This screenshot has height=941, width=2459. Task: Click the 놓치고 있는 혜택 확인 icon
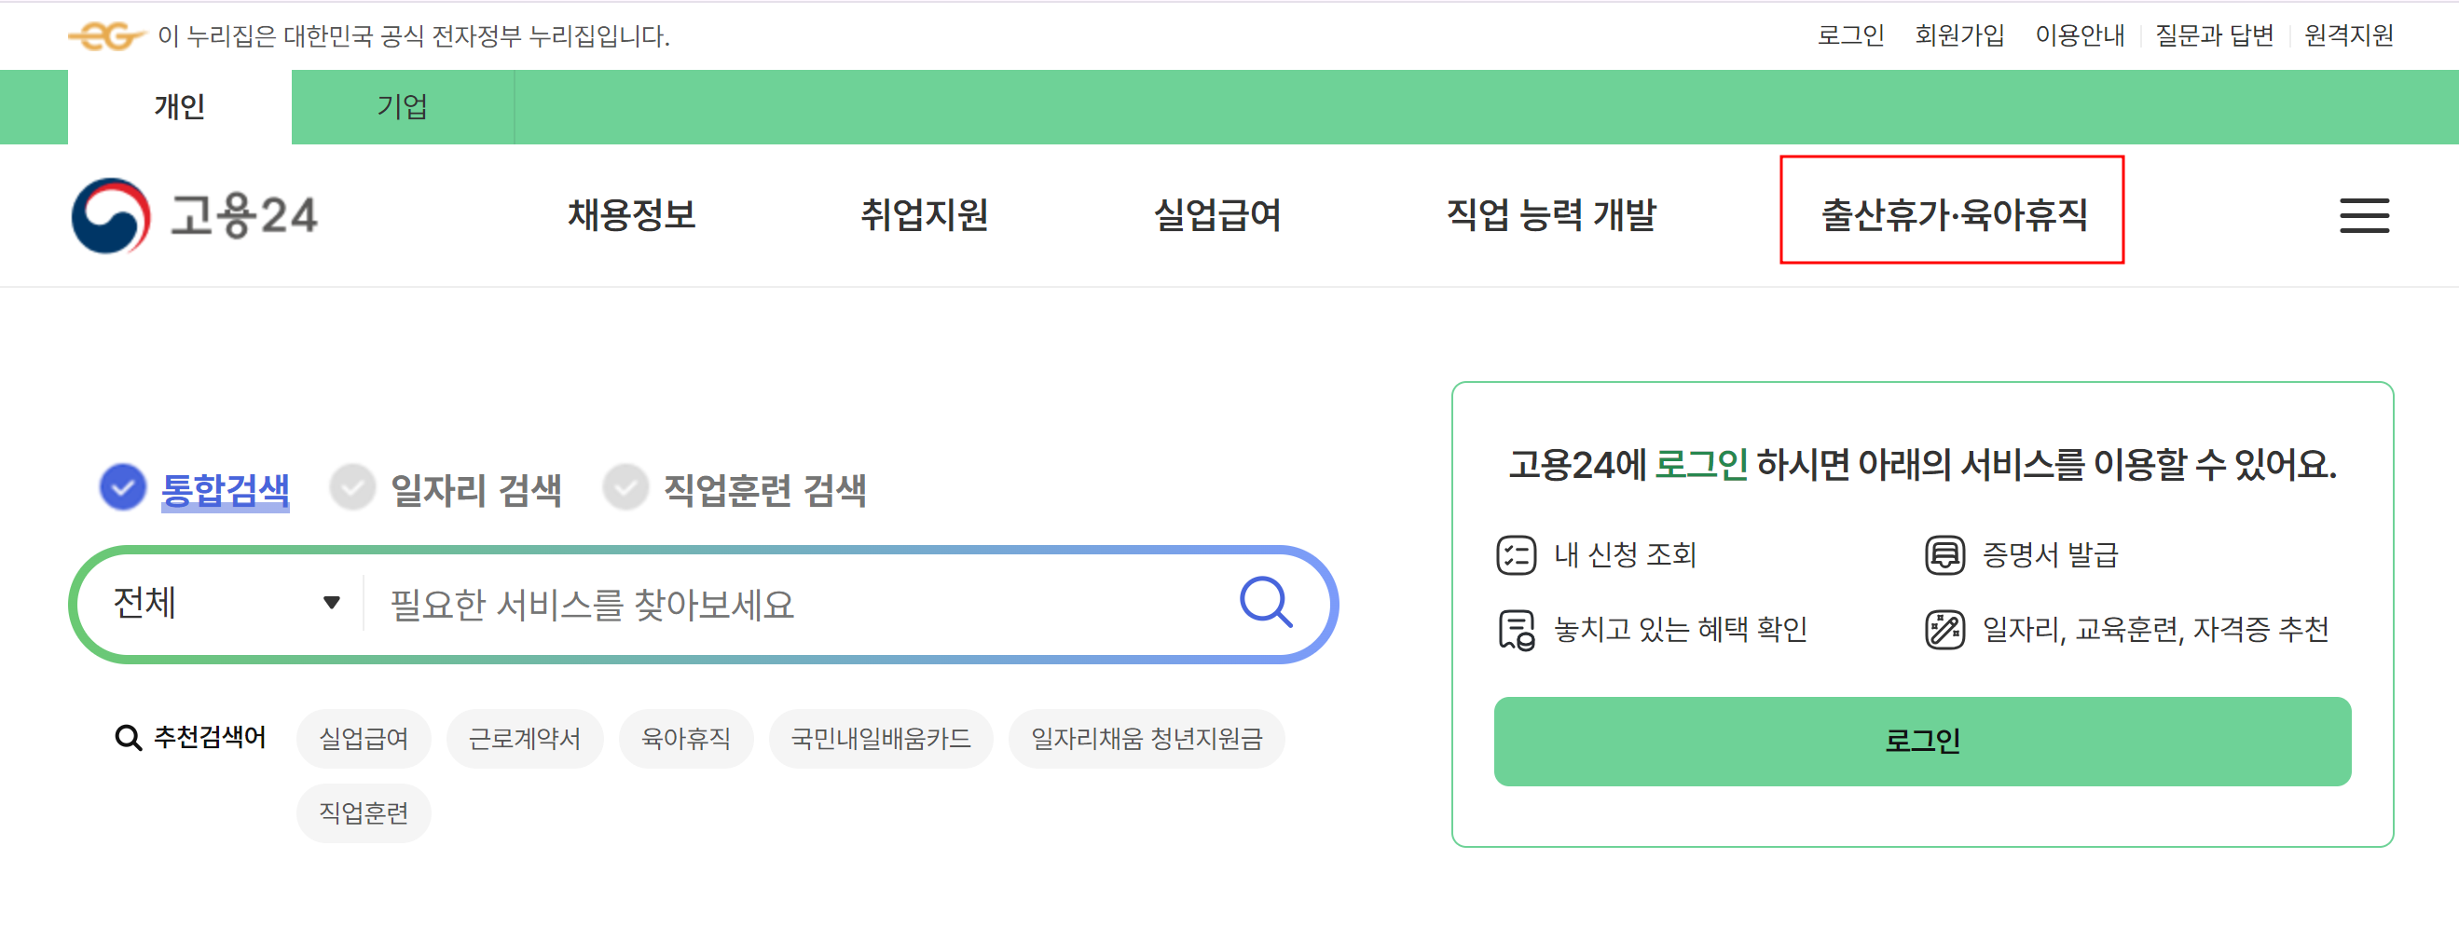[1516, 630]
